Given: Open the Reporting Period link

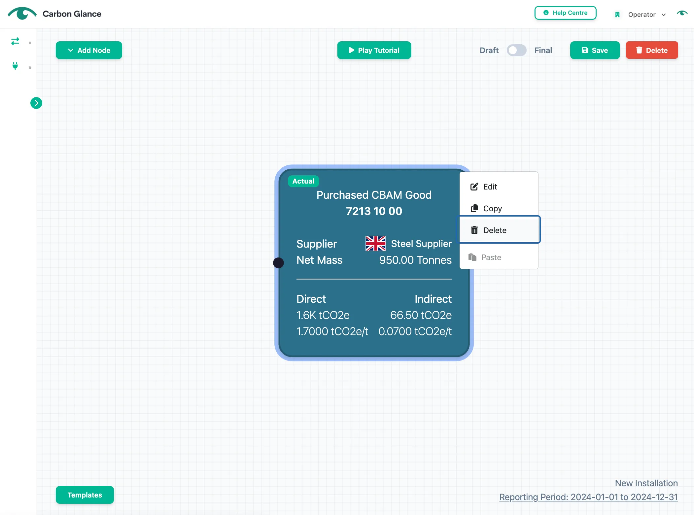Looking at the screenshot, I should tap(588, 497).
